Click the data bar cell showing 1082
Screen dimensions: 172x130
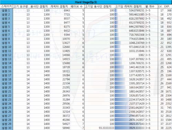[130, 55]
